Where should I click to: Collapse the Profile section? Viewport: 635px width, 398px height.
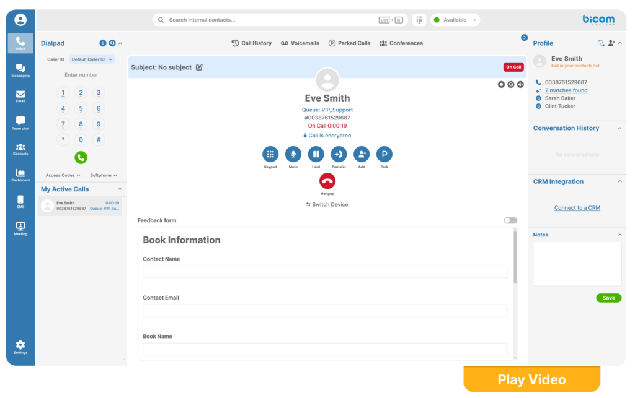point(620,43)
